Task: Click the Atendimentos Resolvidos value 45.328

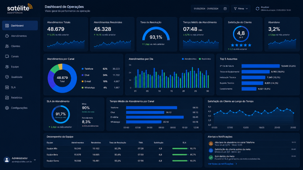Action: tap(102, 29)
